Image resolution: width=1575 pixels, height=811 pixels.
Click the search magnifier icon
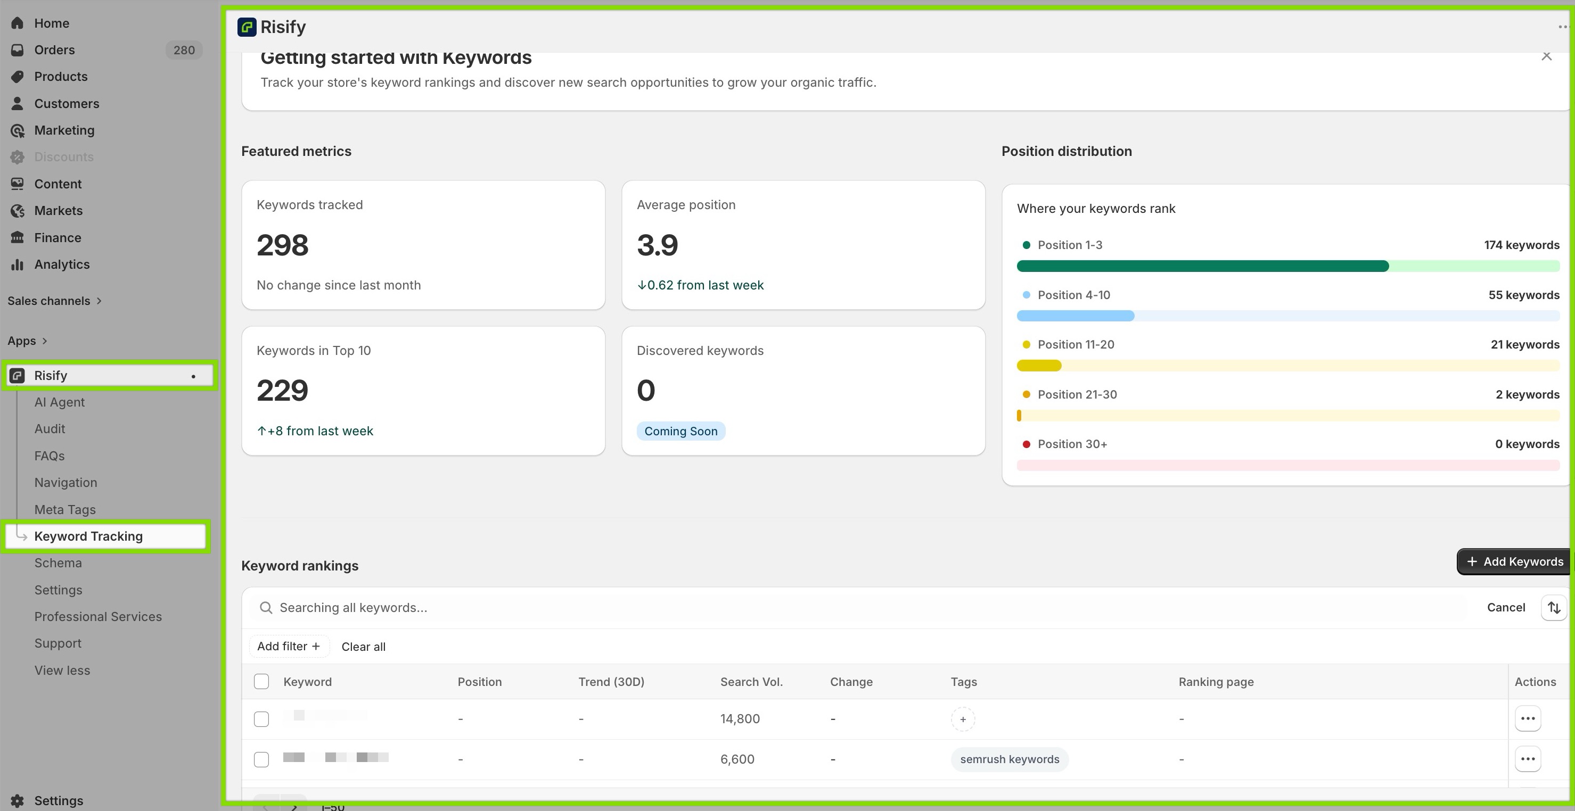[265, 608]
